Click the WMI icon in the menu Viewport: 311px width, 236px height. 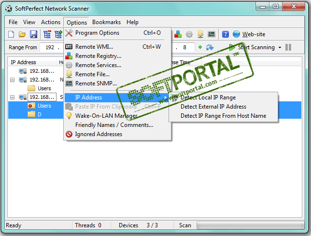coord(69,47)
